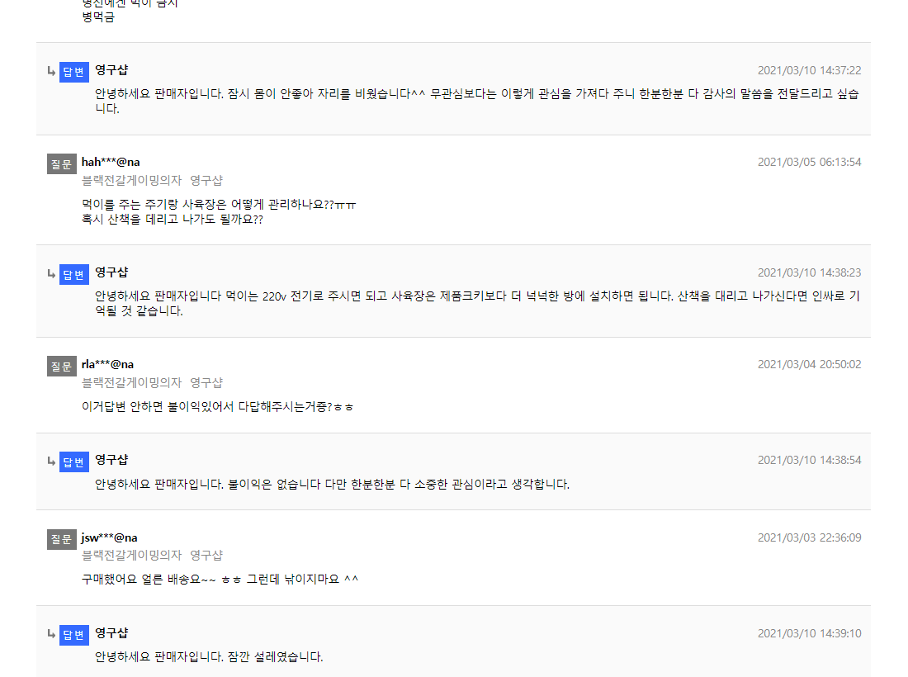Screen dimensions: 908x677
Task: Click the 답변 badge at 14:38:54
Action: point(74,462)
